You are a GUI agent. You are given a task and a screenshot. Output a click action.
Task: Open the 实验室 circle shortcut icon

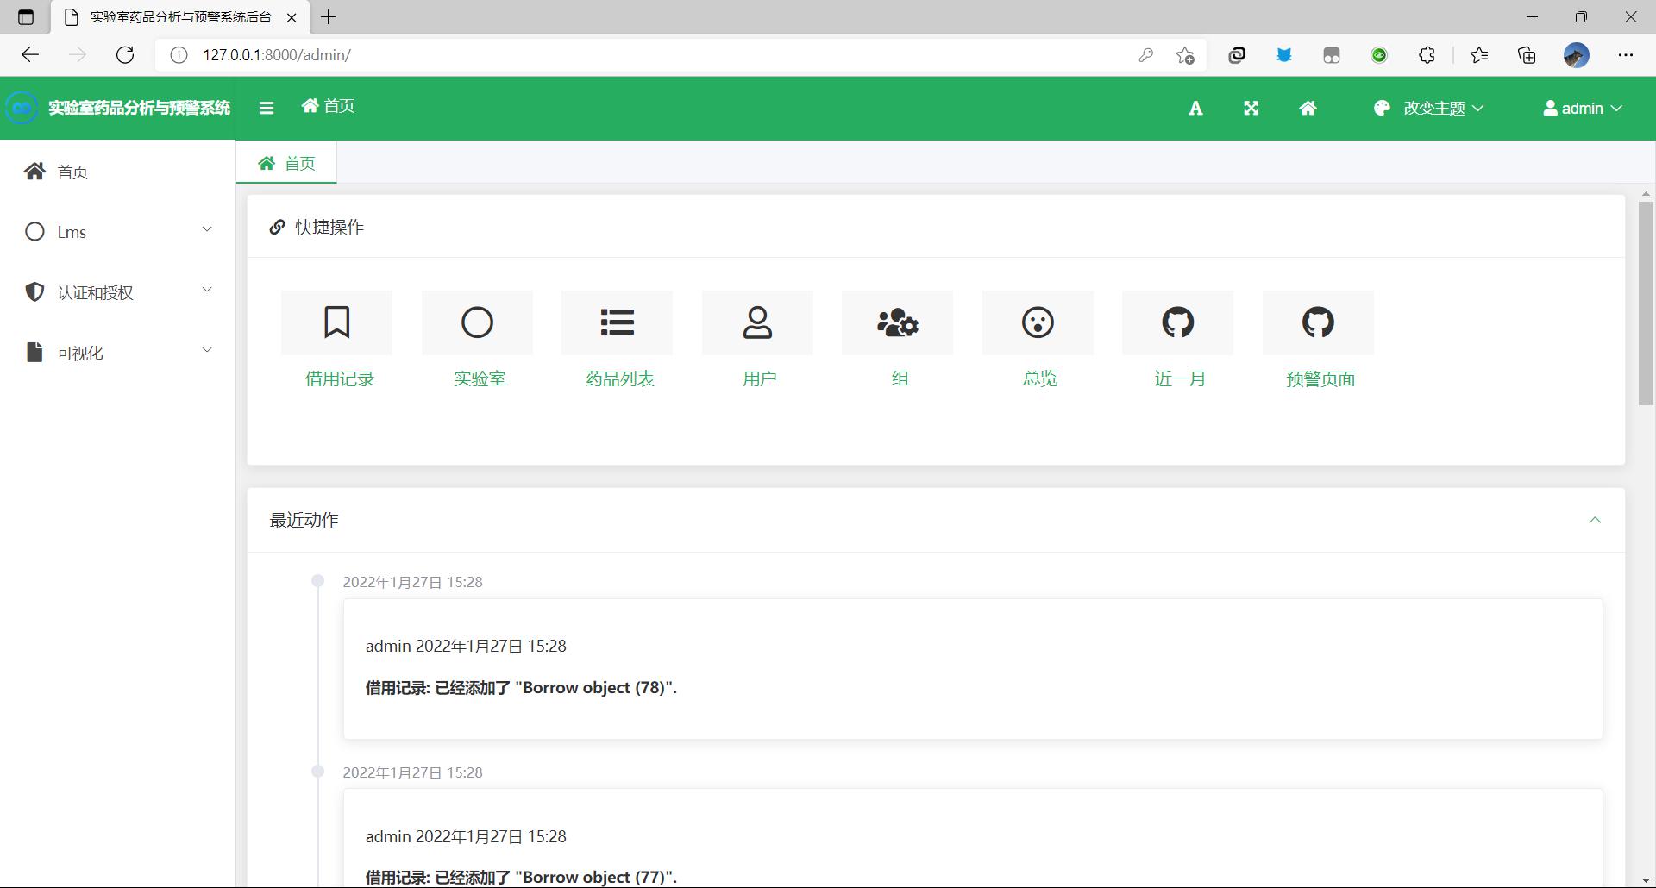pos(477,322)
